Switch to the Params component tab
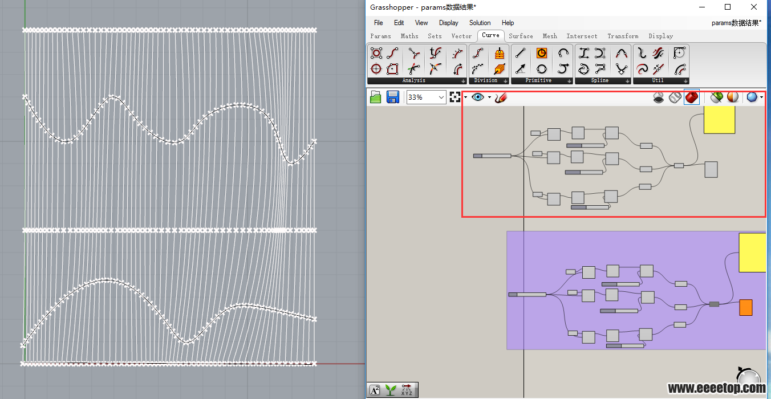The width and height of the screenshot is (771, 399). (381, 36)
